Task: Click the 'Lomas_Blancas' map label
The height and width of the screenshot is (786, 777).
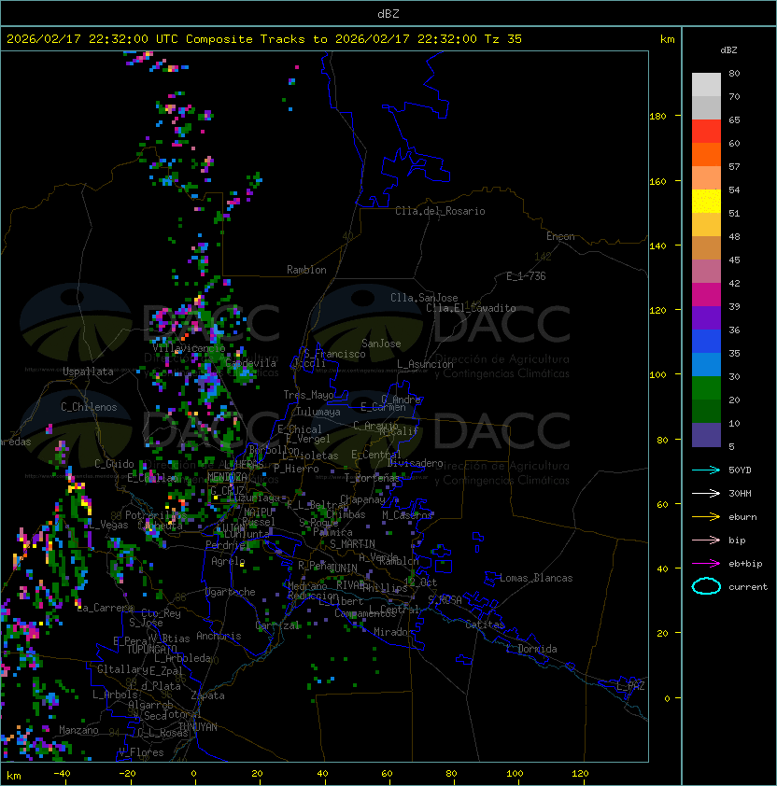Action: (536, 578)
